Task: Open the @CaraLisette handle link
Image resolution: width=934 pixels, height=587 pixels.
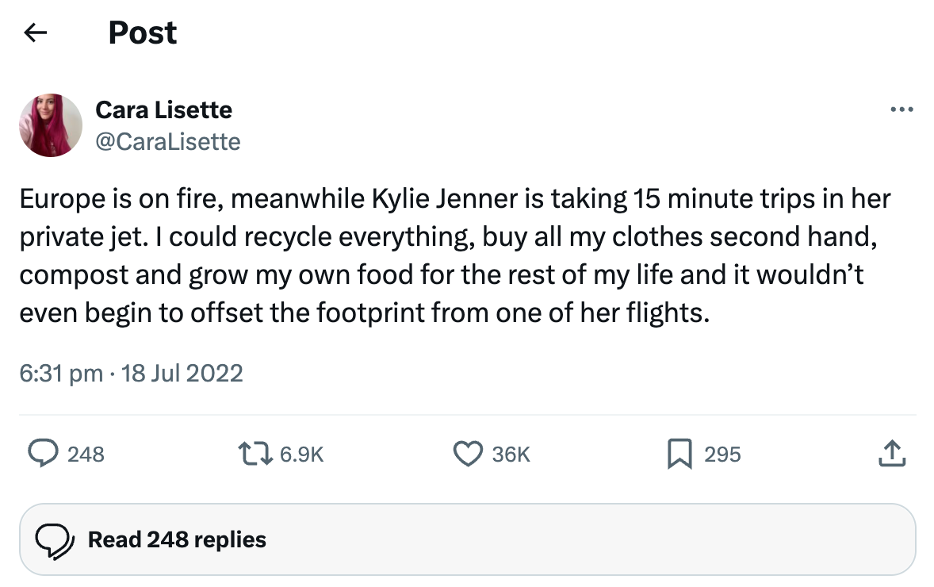Action: tap(167, 141)
